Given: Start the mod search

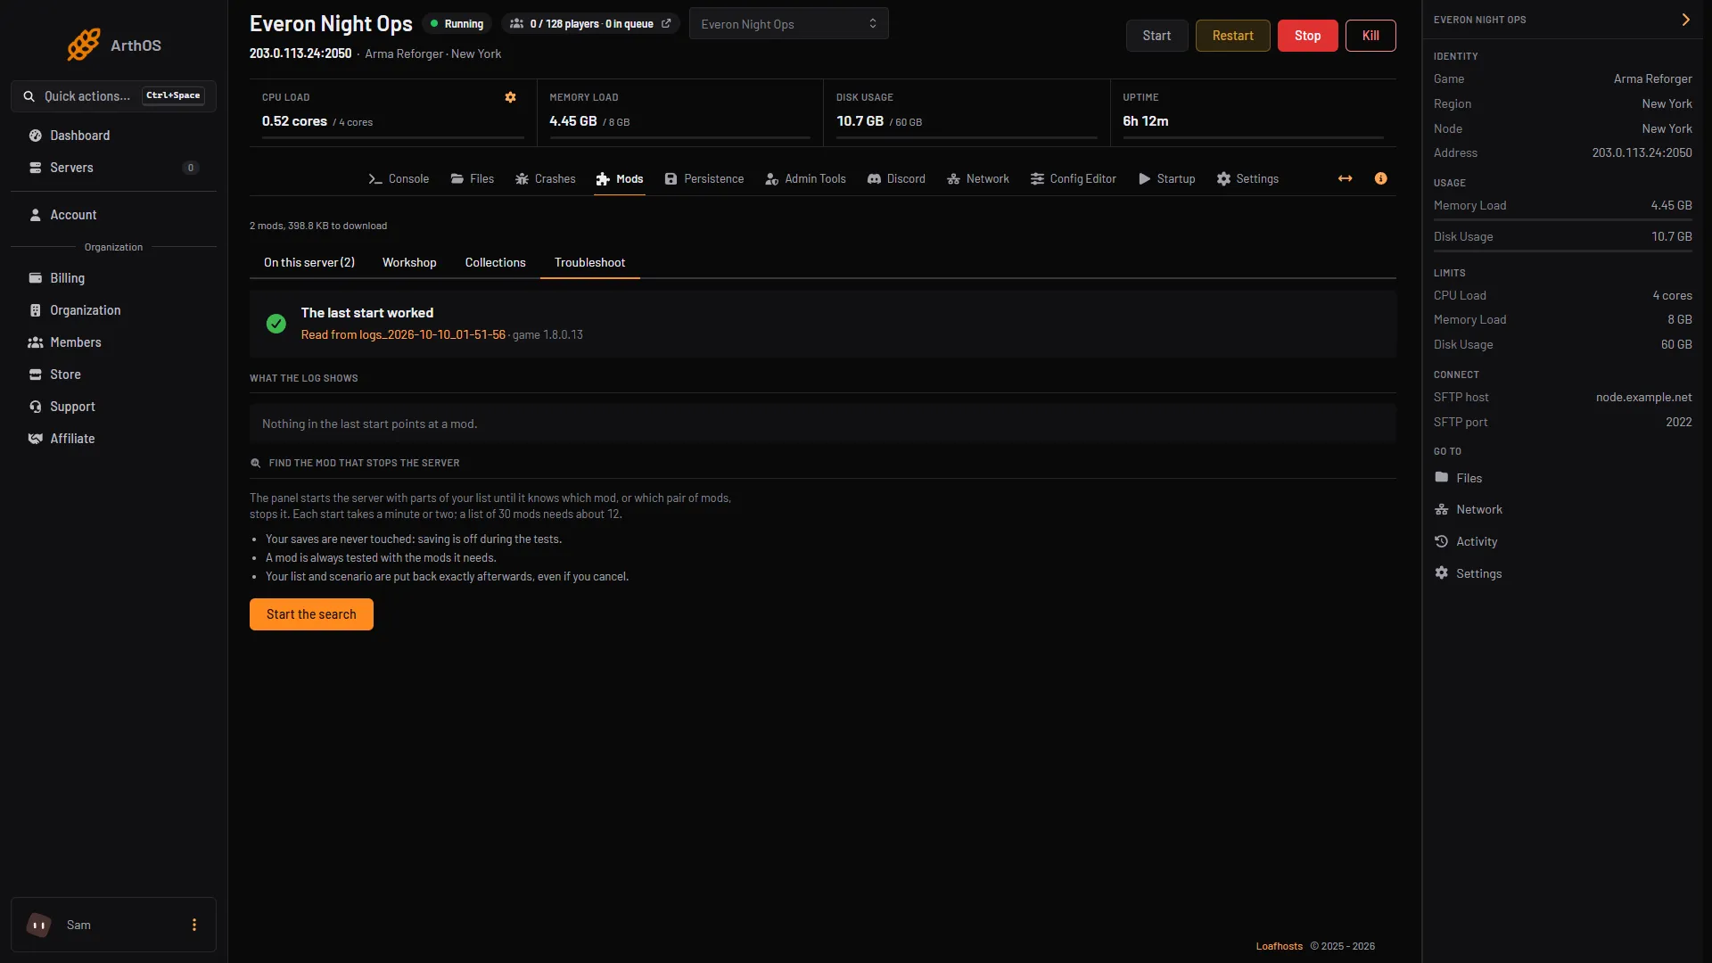Looking at the screenshot, I should [311, 614].
